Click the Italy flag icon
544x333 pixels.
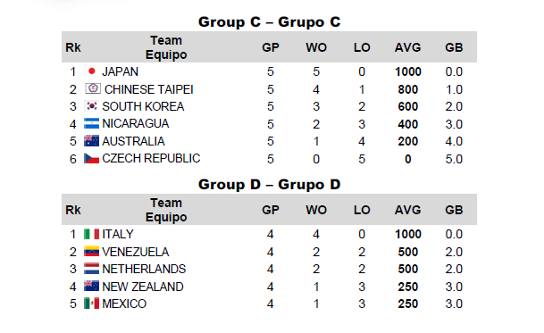[x=92, y=234]
